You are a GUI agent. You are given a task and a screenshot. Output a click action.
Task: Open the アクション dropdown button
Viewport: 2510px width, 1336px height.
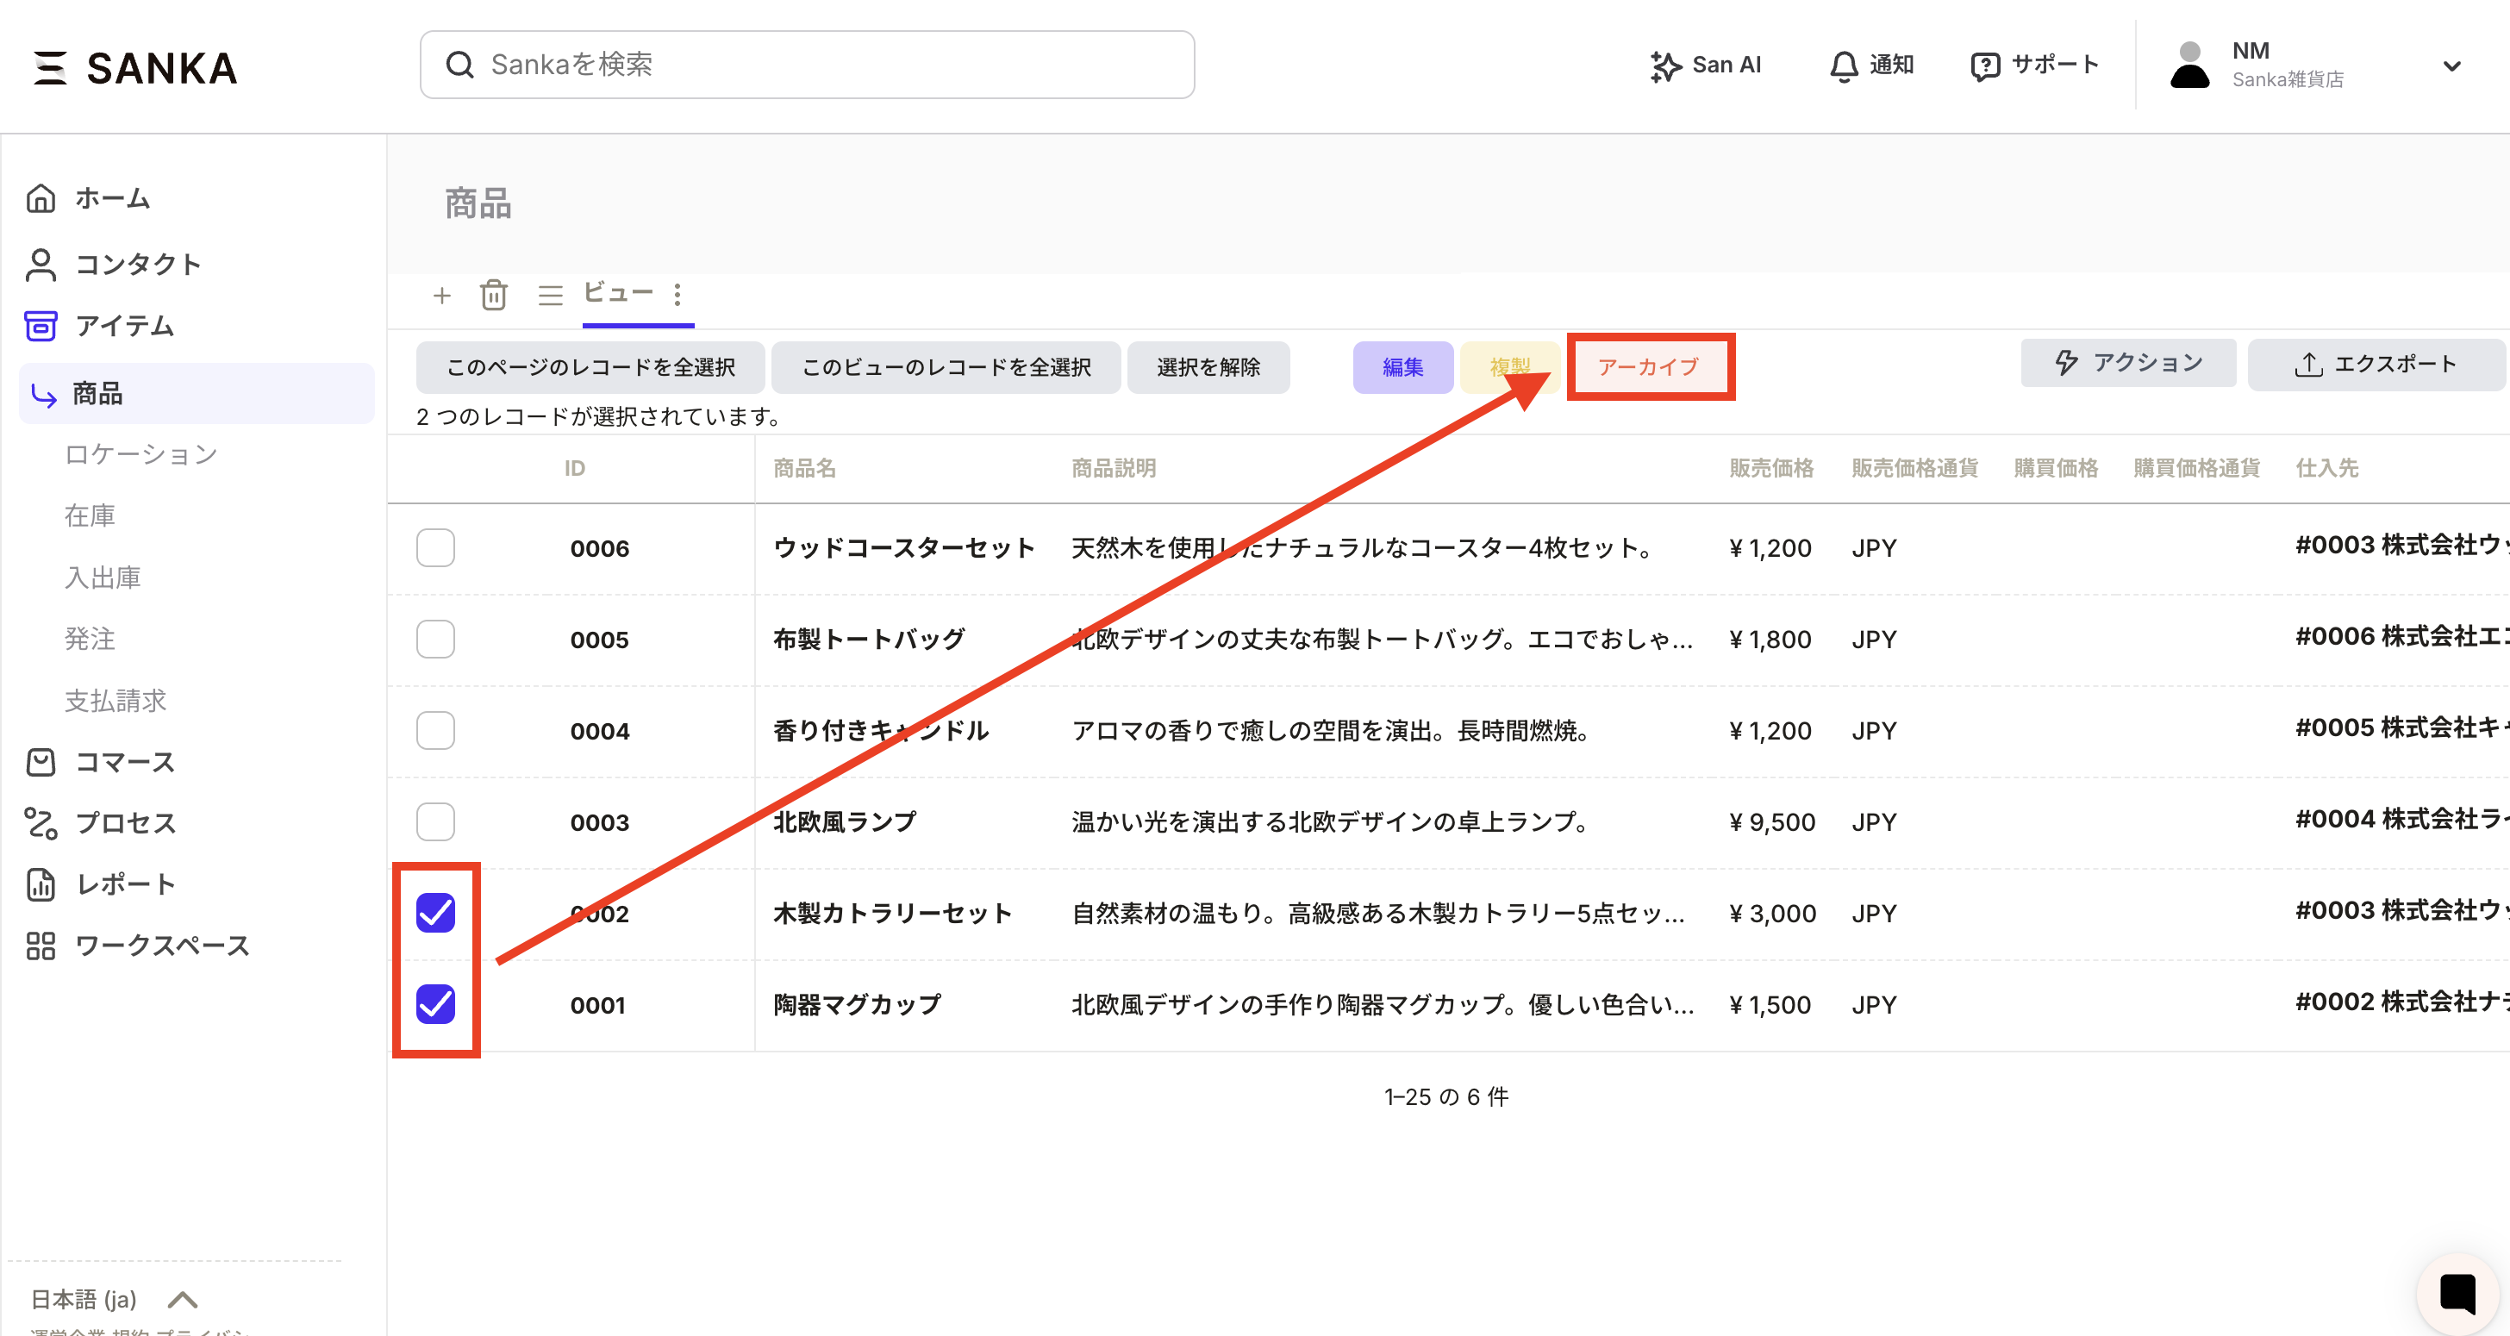point(2128,364)
